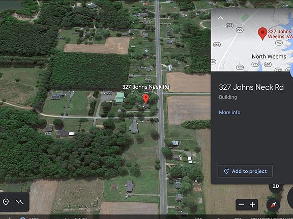Click route 632 shield on mini map

229,25
